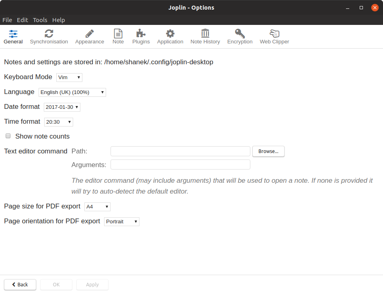The width and height of the screenshot is (383, 294).
Task: Open the Plugins puzzle-piece icon
Action: [141, 33]
